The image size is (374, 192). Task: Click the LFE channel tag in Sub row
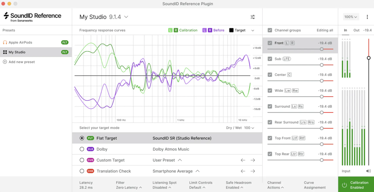pos(287,59)
